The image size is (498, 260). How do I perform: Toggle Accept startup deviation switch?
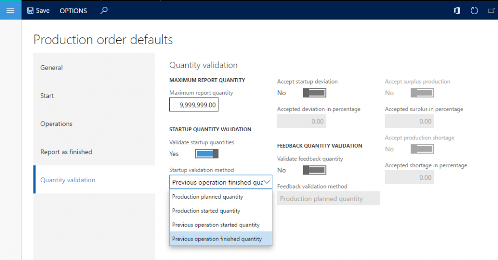pyautogui.click(x=315, y=93)
